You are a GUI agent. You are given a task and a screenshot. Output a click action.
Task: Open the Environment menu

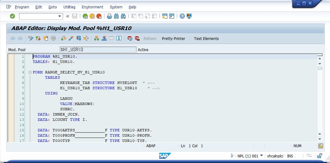pos(92,7)
